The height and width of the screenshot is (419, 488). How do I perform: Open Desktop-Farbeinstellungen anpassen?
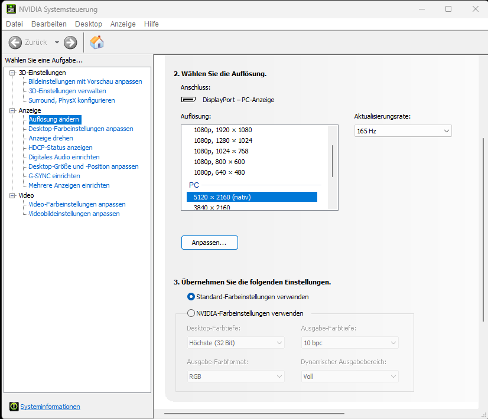(x=81, y=129)
